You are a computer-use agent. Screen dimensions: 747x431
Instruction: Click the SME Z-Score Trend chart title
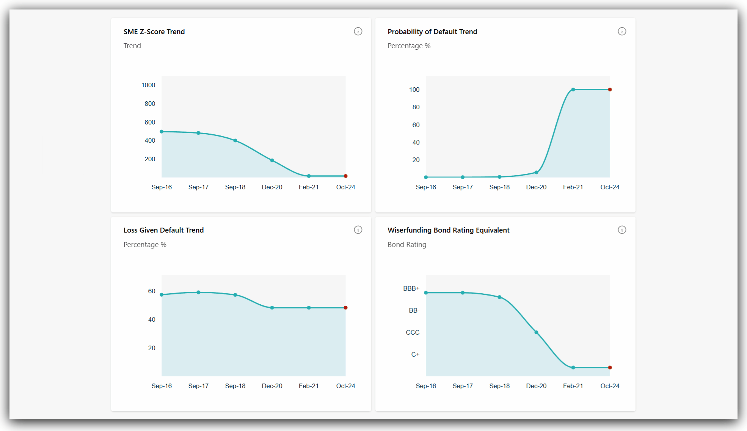(x=154, y=31)
